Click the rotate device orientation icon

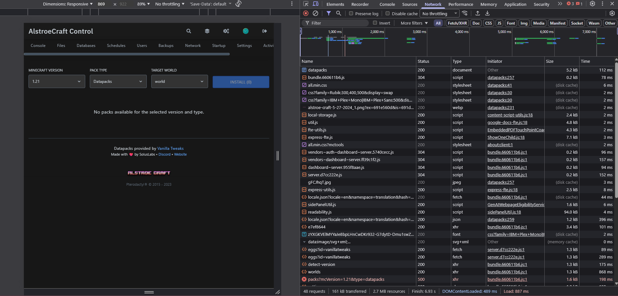tap(239, 4)
